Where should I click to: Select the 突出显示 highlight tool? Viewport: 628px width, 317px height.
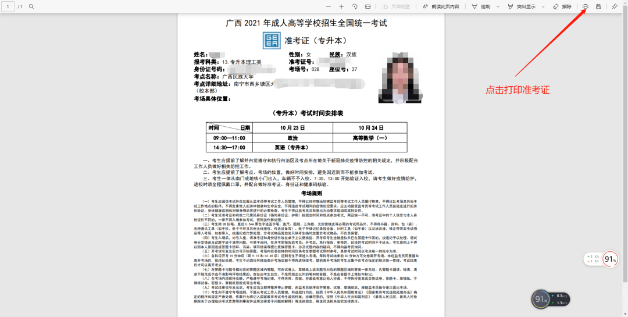click(x=521, y=7)
